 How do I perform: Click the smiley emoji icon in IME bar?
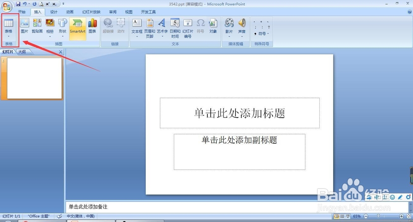(392, 197)
